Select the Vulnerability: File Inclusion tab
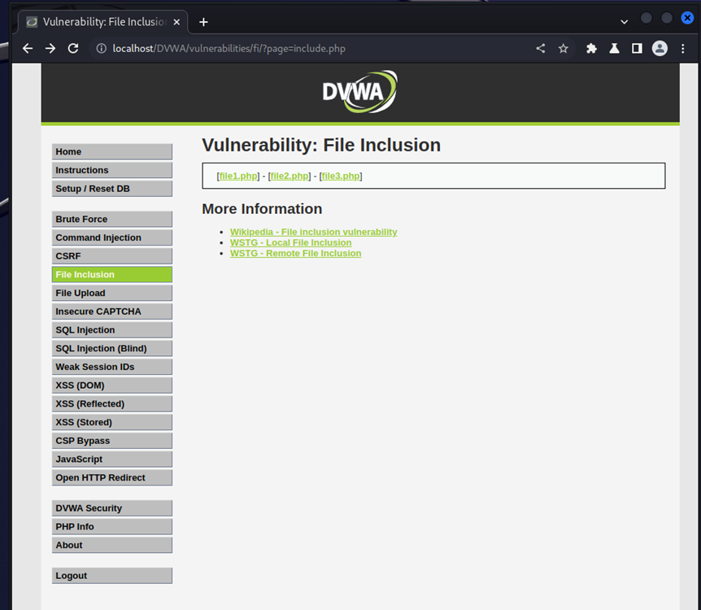701x610 pixels. click(x=102, y=22)
